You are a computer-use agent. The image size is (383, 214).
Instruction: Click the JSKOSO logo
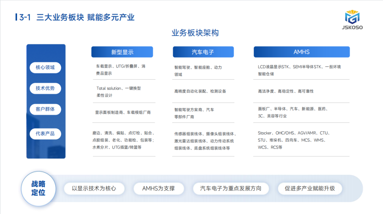tap(352, 20)
